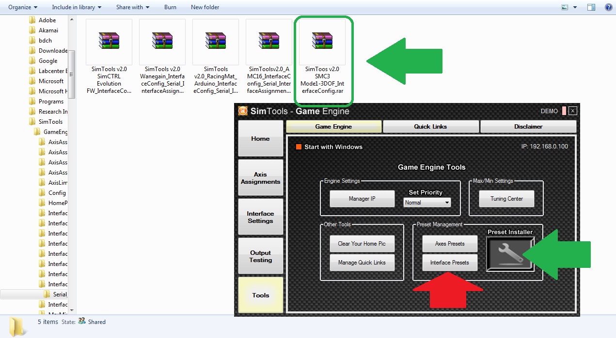Enable Start with Windows checkbox
616x338 pixels.
tap(299, 147)
